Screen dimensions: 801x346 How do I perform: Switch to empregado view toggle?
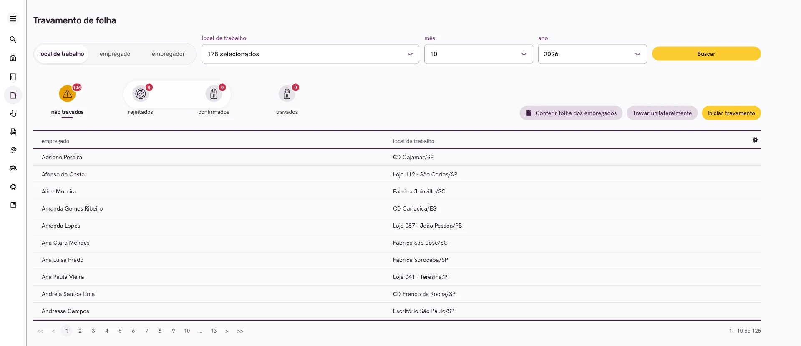pyautogui.click(x=115, y=54)
